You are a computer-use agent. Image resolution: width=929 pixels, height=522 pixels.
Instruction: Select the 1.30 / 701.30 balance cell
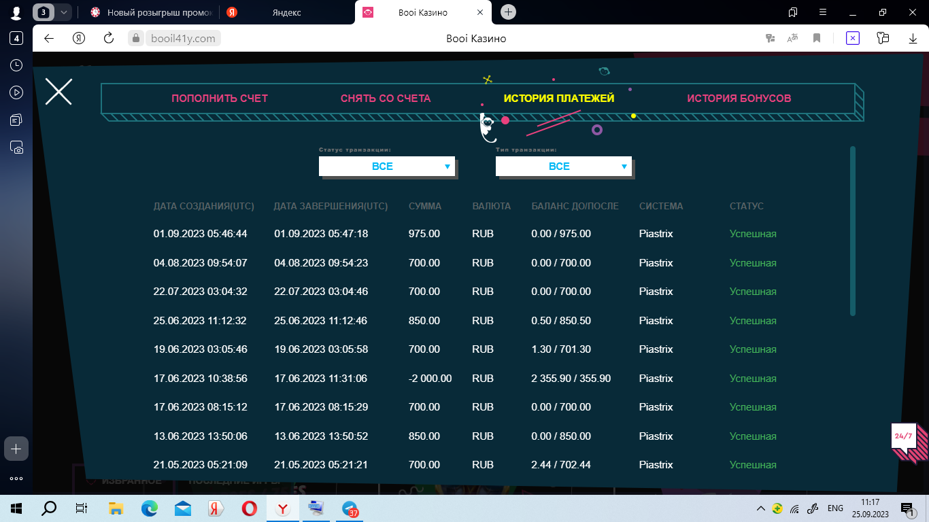click(561, 349)
